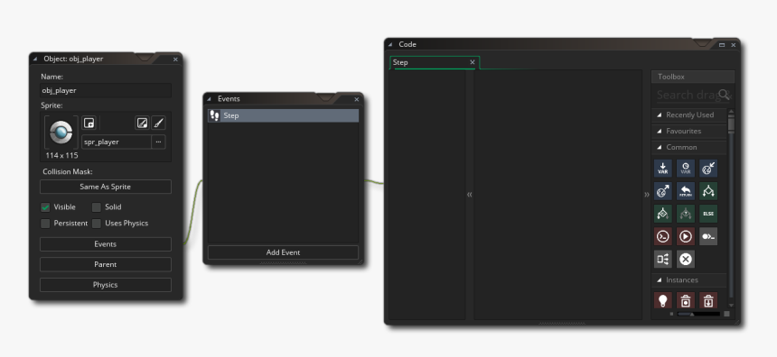Click the Physics button
This screenshot has width=777, height=357.
point(106,285)
